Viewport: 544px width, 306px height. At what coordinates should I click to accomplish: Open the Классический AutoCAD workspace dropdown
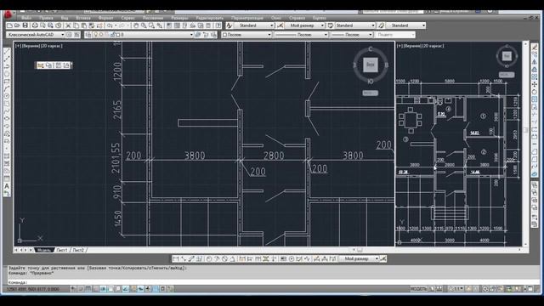[62, 35]
